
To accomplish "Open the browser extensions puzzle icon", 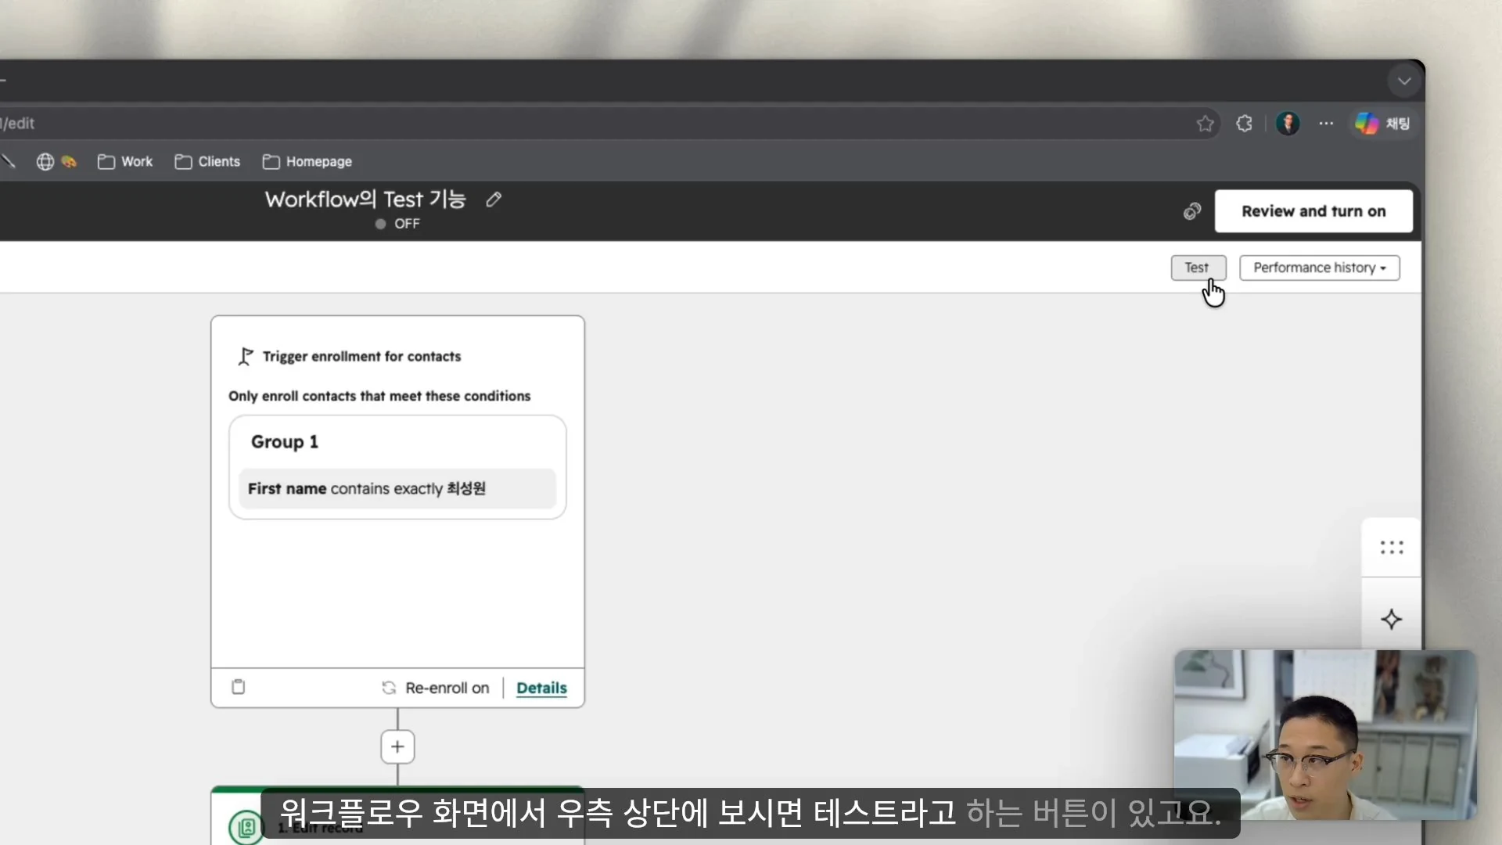I will tap(1244, 124).
